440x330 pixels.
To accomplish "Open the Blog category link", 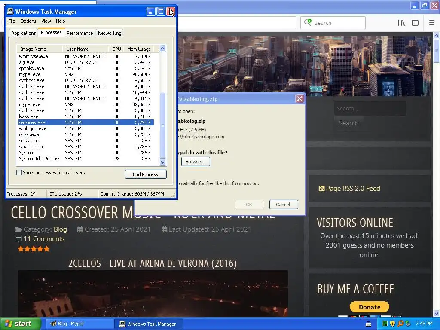I will [x=60, y=229].
